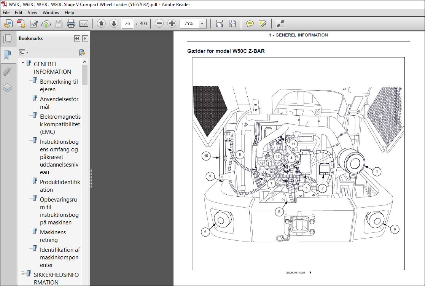
Task: Click the heading 'Gælder for model W50C Z-BAR'
Action: tap(226, 51)
